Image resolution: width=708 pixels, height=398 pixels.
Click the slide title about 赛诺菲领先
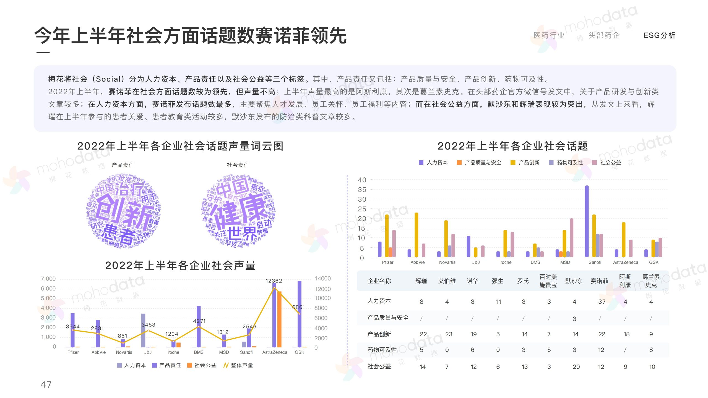[x=190, y=36]
